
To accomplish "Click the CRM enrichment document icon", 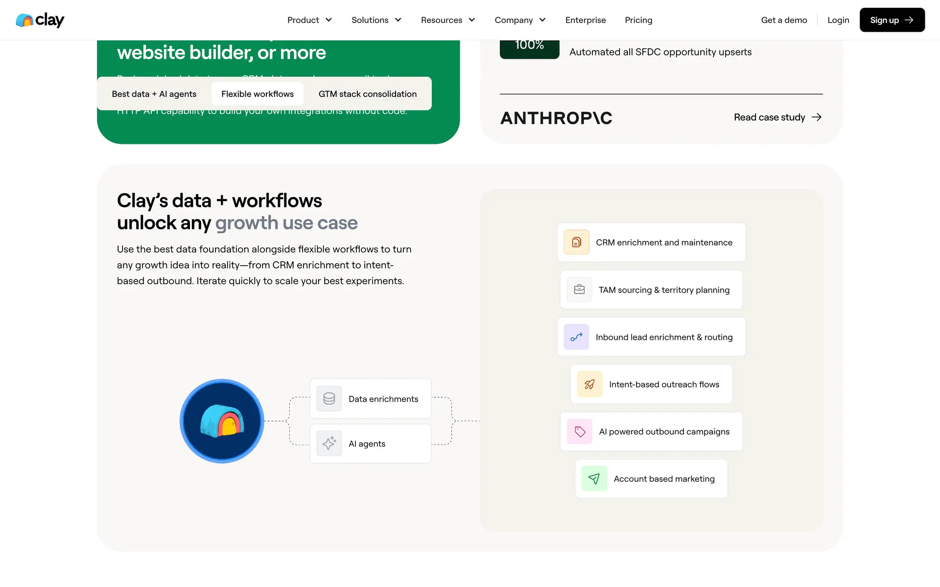I will (576, 242).
